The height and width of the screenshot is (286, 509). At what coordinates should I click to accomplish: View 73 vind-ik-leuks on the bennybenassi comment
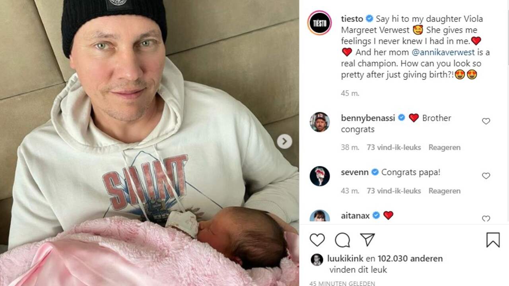tap(394, 147)
